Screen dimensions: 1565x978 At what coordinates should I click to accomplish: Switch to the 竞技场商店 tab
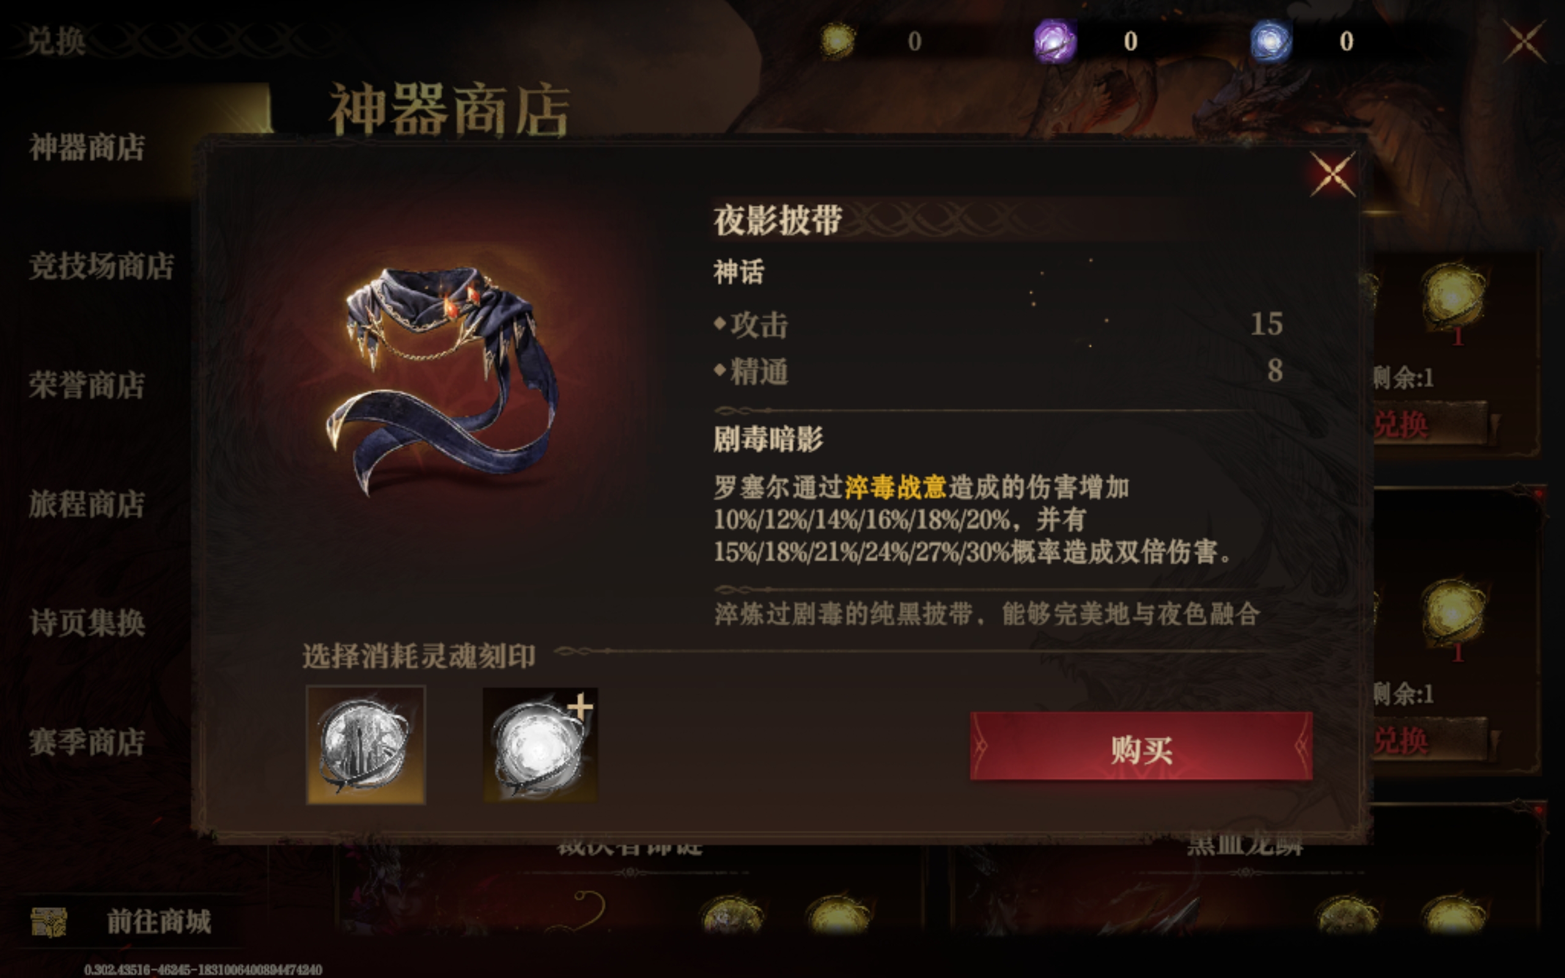101,267
